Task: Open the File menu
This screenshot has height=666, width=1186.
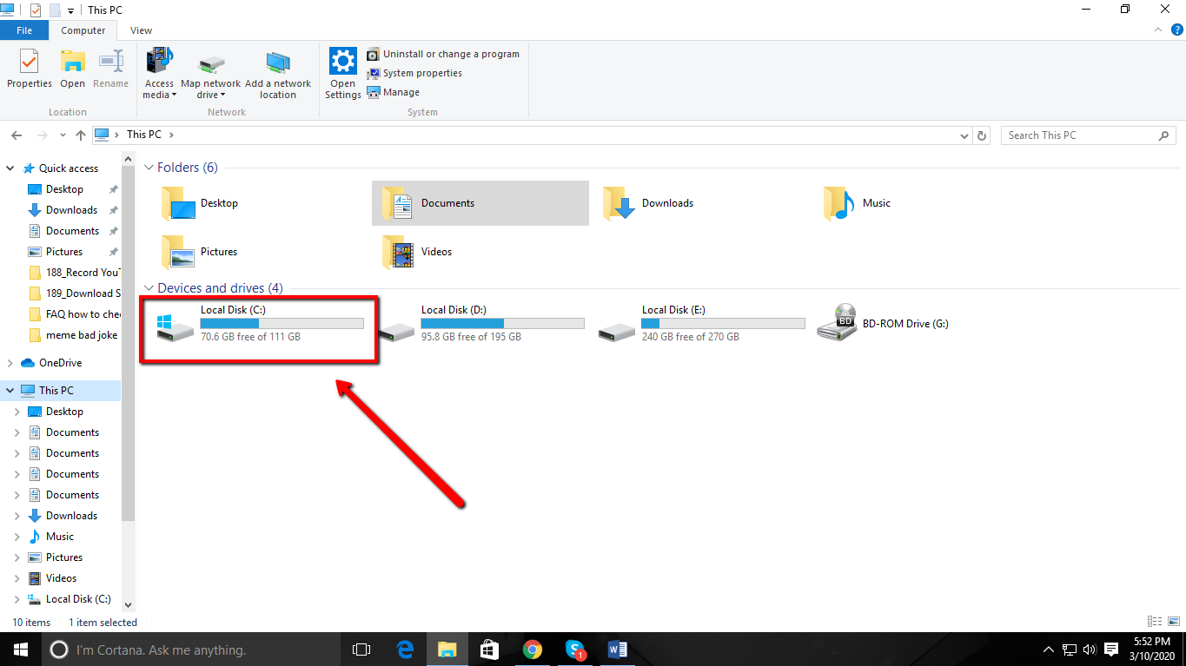Action: point(24,30)
